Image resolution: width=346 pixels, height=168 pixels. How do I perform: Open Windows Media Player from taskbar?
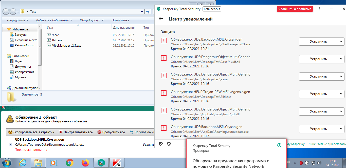click(54, 162)
